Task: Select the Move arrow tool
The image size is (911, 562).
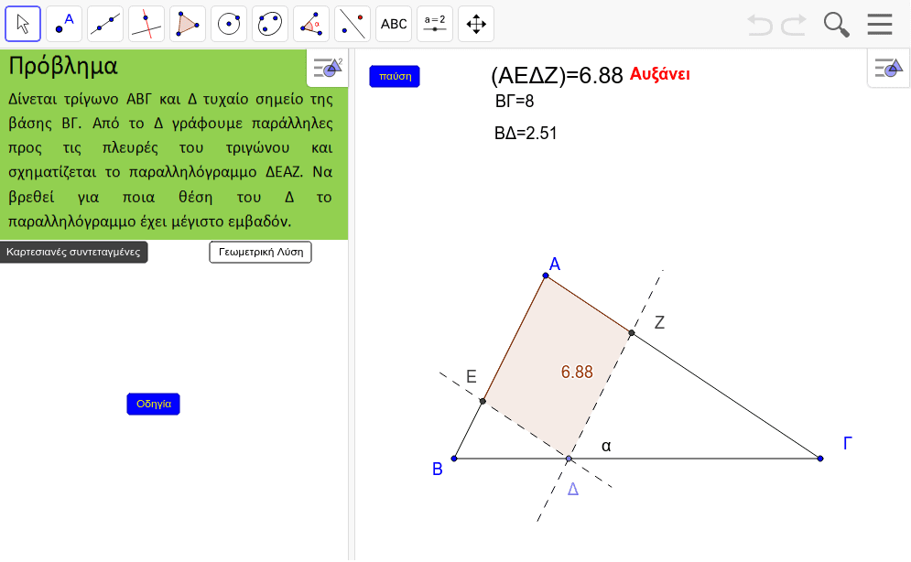Action: tap(23, 24)
